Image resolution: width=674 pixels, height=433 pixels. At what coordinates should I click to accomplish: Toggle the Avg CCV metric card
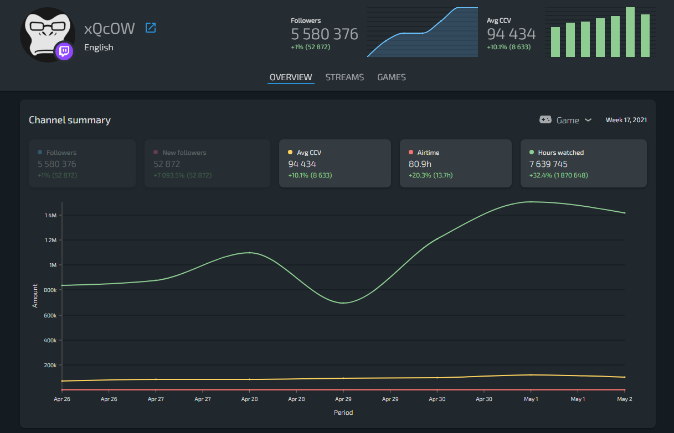pos(335,164)
